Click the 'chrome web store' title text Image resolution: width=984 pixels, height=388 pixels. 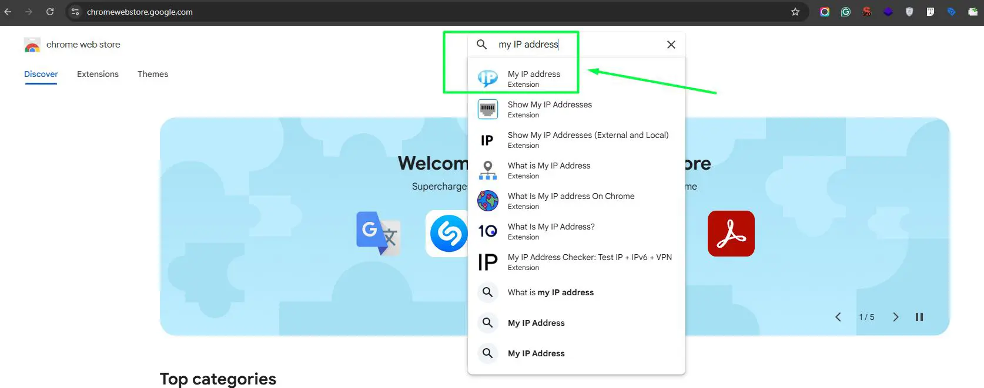coord(83,45)
